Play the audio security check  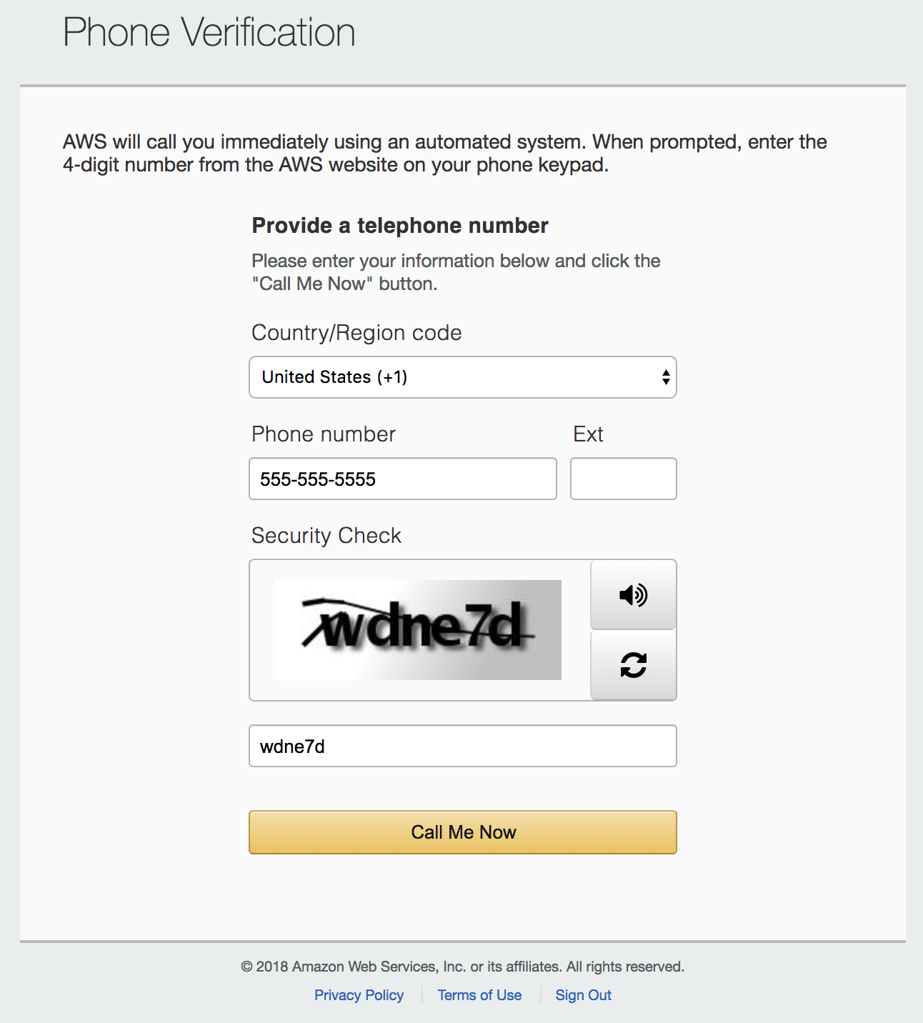click(x=633, y=594)
